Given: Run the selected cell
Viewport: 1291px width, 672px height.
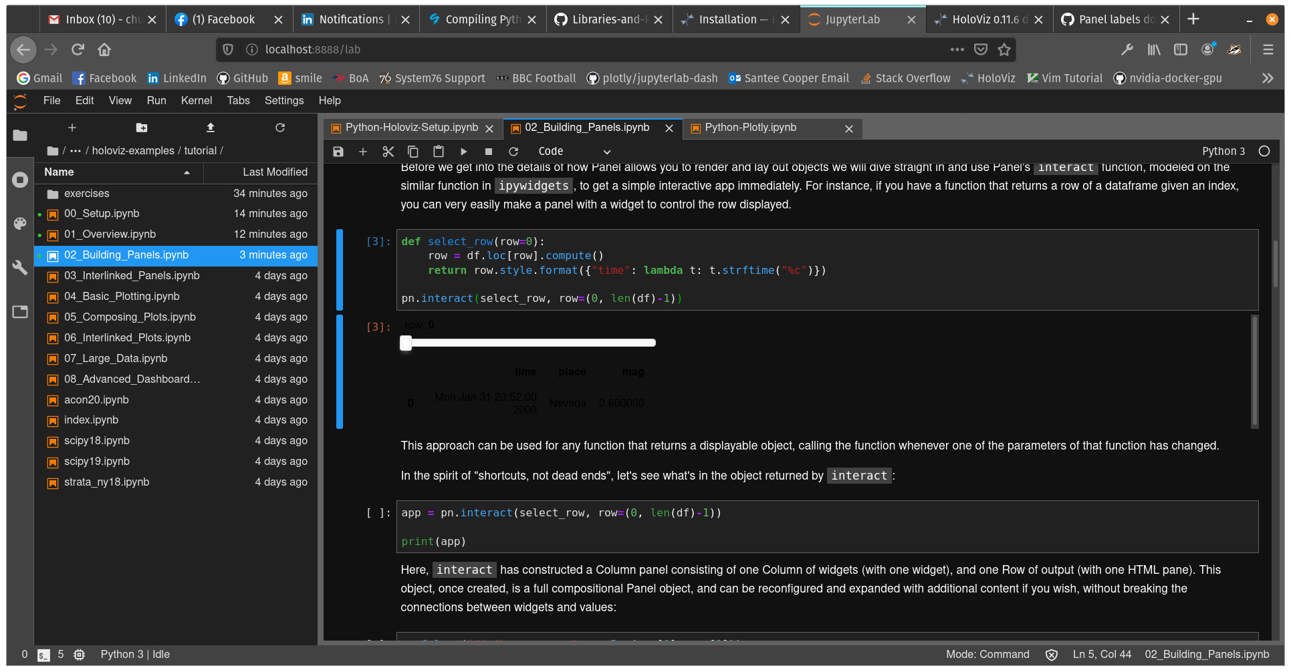Looking at the screenshot, I should pyautogui.click(x=463, y=152).
